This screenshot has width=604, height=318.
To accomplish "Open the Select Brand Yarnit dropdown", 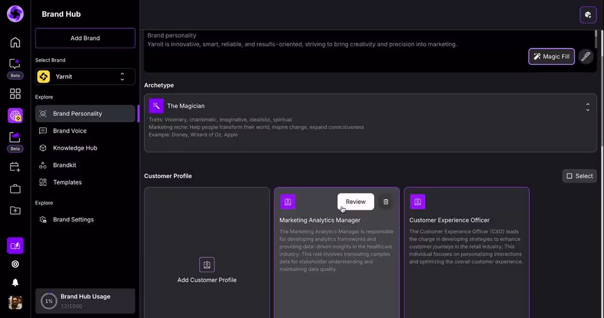I will click(x=85, y=76).
